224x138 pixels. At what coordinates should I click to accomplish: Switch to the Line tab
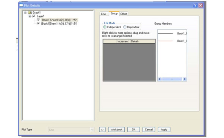click(103, 14)
